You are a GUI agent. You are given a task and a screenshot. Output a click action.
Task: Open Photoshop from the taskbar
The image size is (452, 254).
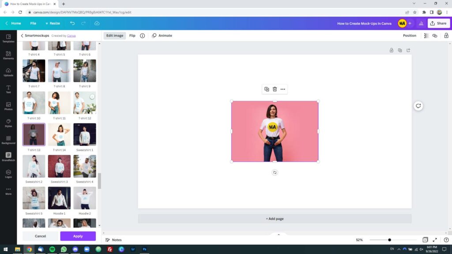144,250
